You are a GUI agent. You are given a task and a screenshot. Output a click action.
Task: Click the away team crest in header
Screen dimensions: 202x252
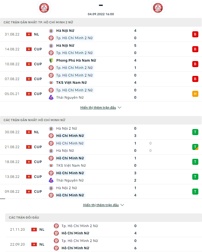click(x=158, y=8)
